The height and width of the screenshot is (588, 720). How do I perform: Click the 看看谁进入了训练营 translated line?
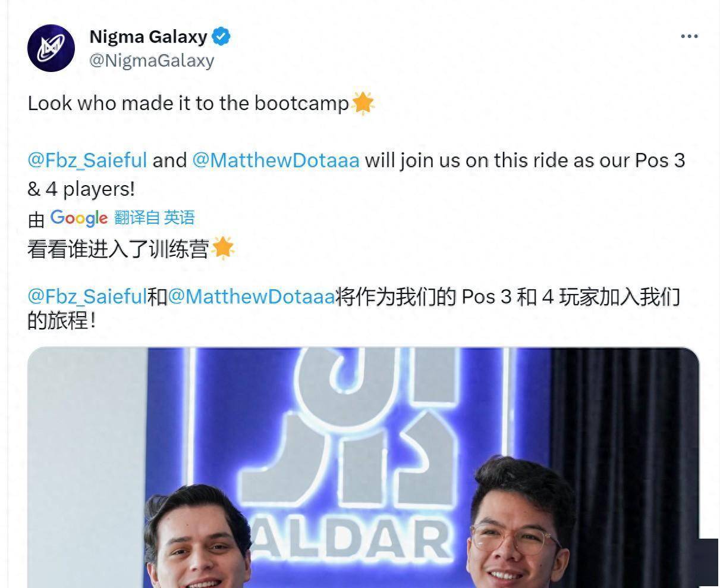click(118, 248)
